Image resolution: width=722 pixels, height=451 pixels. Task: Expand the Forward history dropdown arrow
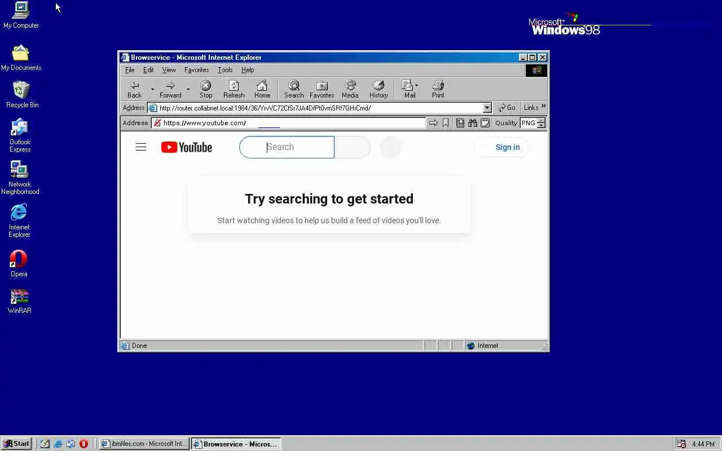[188, 89]
